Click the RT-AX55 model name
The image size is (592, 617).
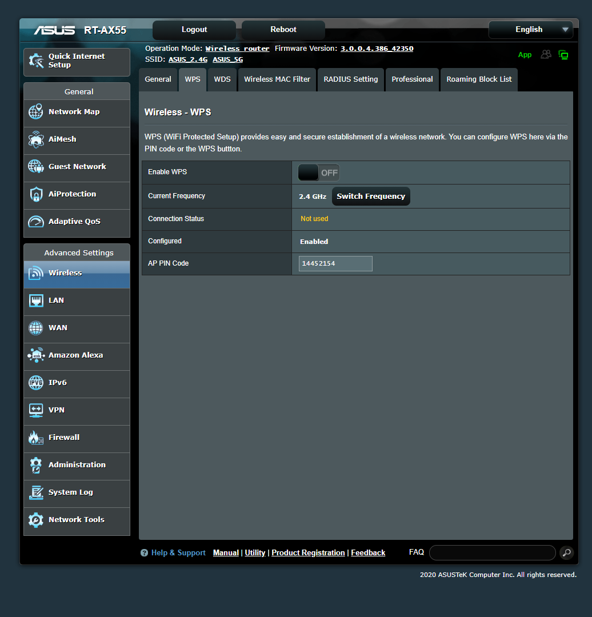pyautogui.click(x=105, y=30)
